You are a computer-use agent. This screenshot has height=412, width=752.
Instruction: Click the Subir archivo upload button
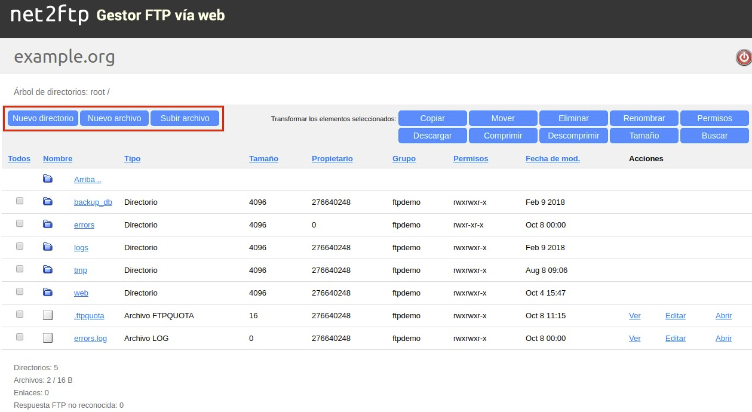point(185,118)
